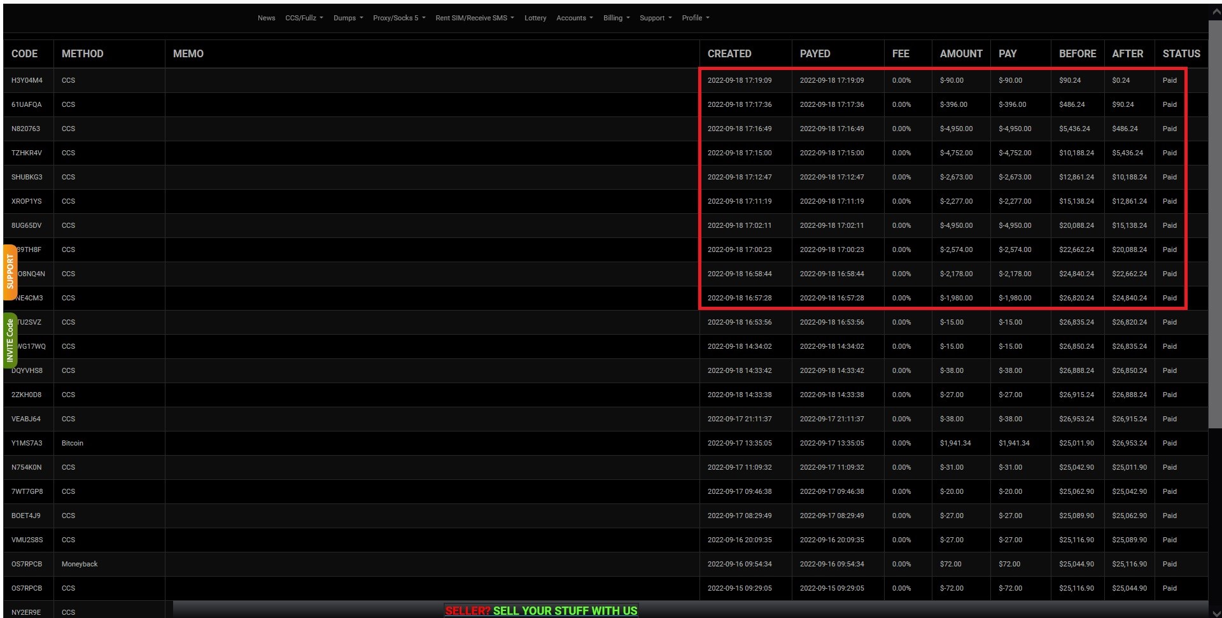Click the $-2,673.00 amount cell

tap(956, 177)
